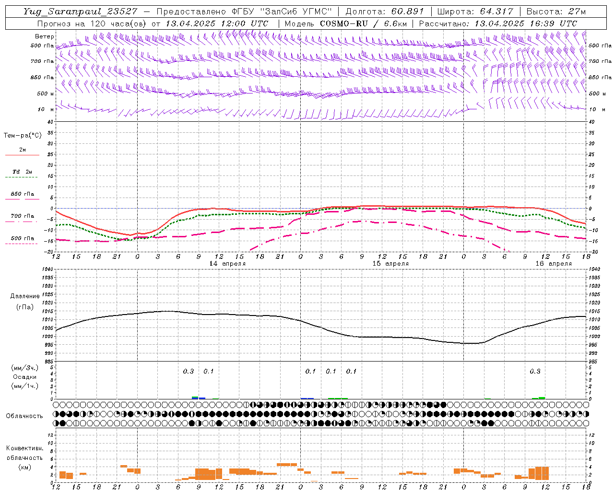Click the elevation text Высота: 27м
This screenshot has height=491, width=614.
pyautogui.click(x=556, y=12)
